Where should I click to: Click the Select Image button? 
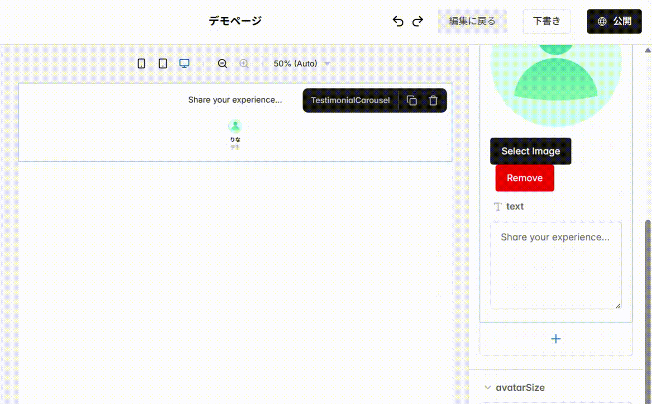pyautogui.click(x=530, y=151)
